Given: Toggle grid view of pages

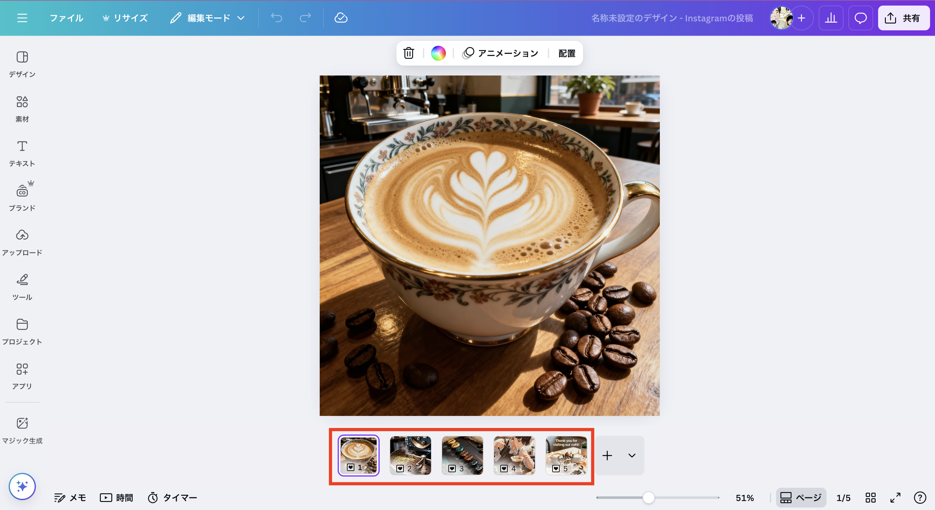Looking at the screenshot, I should coord(870,497).
